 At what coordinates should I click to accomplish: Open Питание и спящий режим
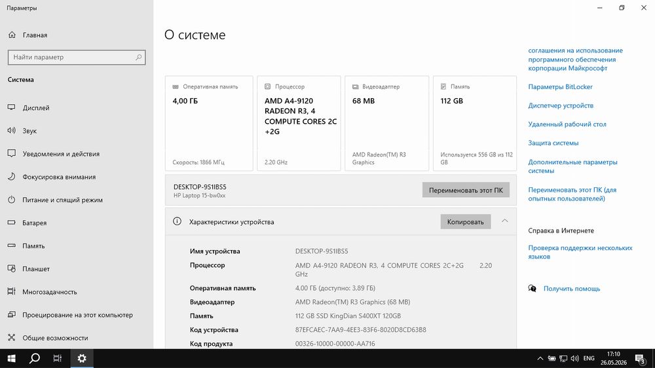(x=62, y=200)
